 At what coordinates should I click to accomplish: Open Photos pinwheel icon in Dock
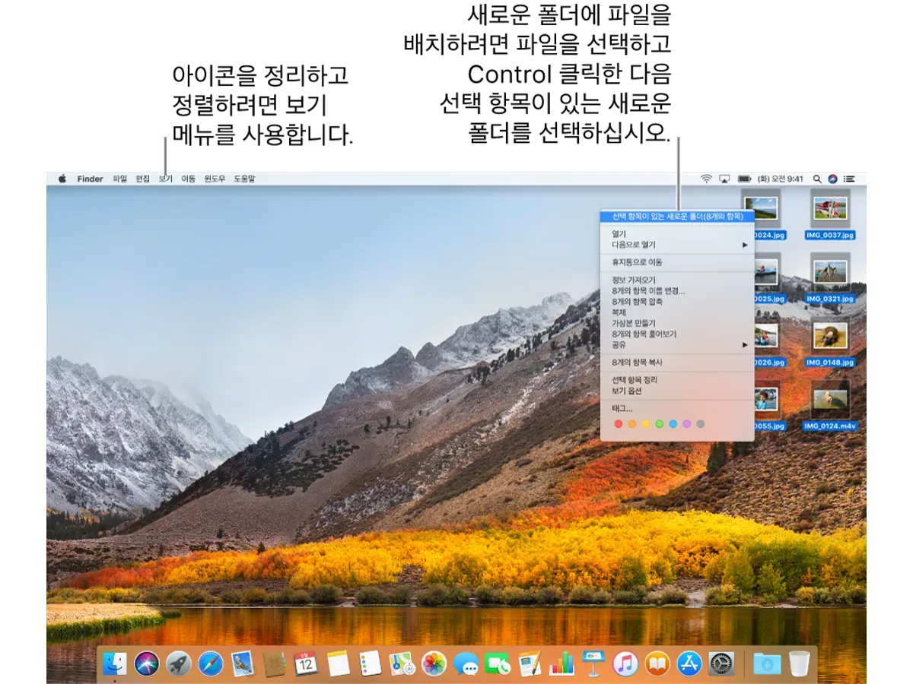coord(434,663)
